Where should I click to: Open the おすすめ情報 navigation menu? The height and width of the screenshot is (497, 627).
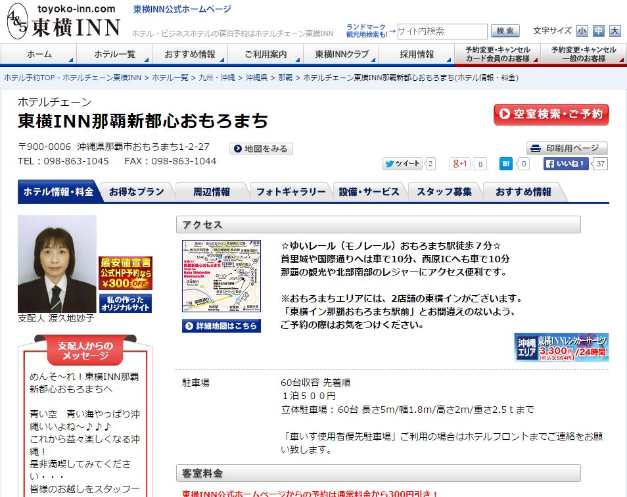[x=190, y=54]
